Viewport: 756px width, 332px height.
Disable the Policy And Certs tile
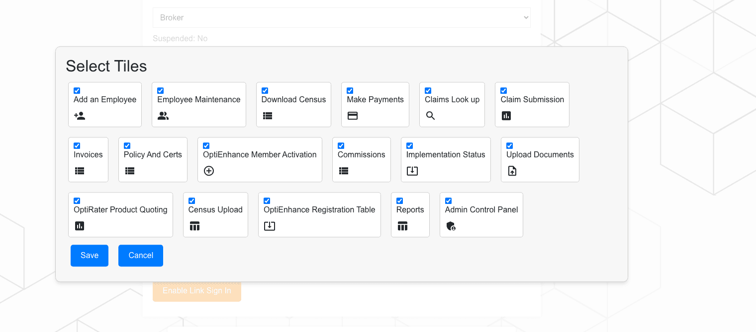127,145
